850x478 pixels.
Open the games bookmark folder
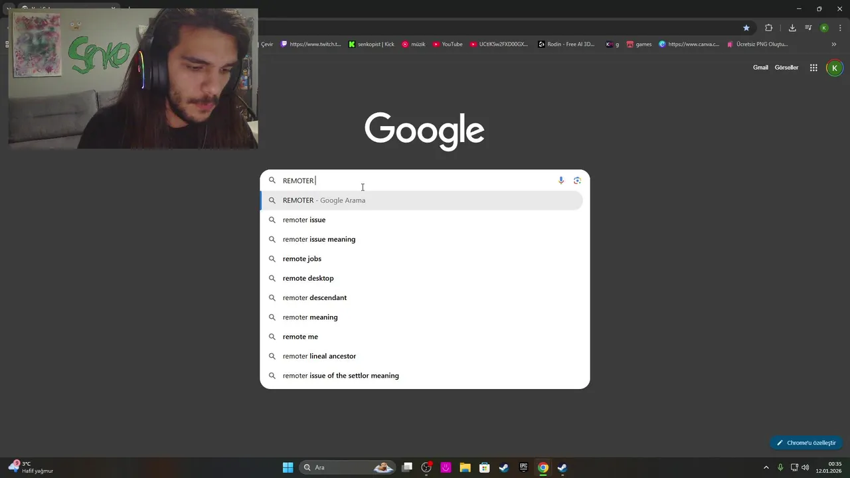[x=639, y=44]
